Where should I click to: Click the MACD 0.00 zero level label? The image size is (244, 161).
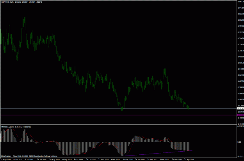239,142
